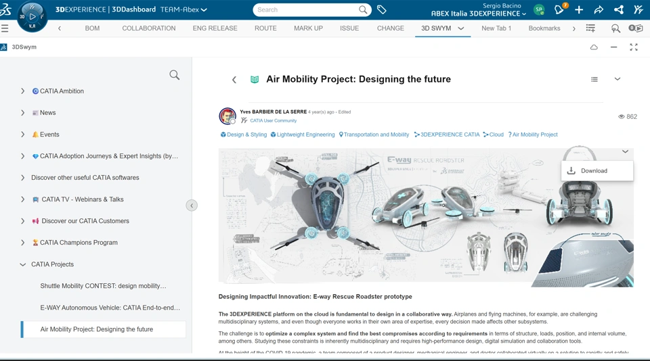Open ABEX Italia 3DEXPERIENCE platform dropdown
Image resolution: width=650 pixels, height=361 pixels.
click(479, 14)
